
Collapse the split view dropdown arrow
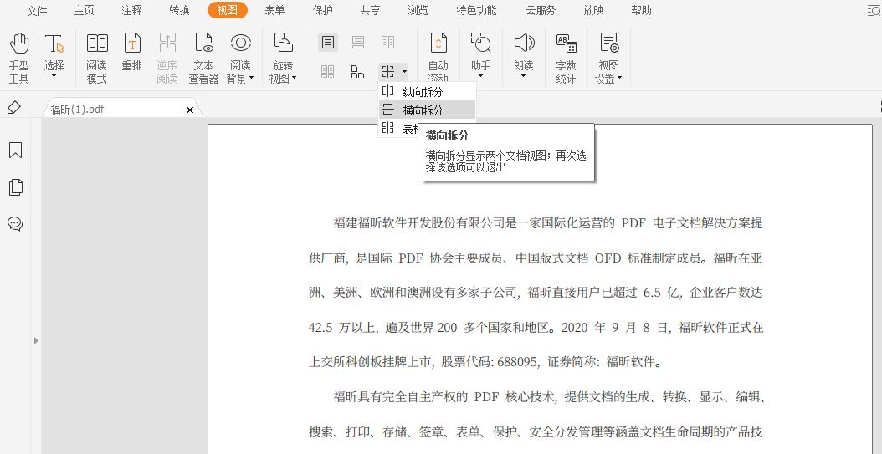(404, 71)
